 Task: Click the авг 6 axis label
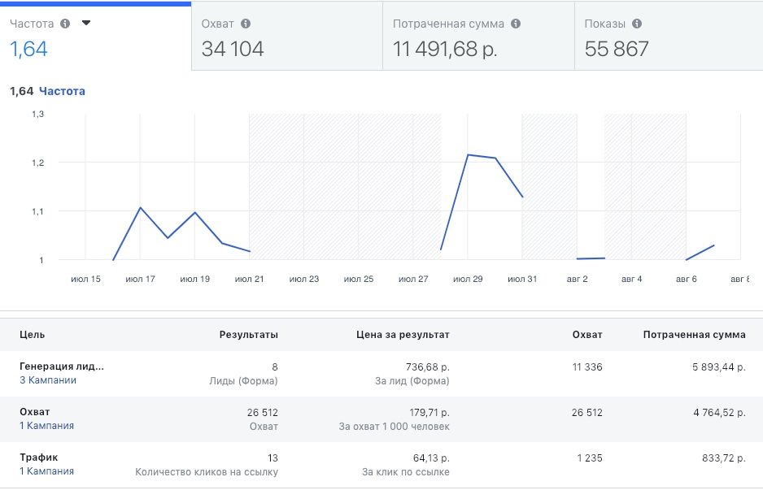click(686, 279)
